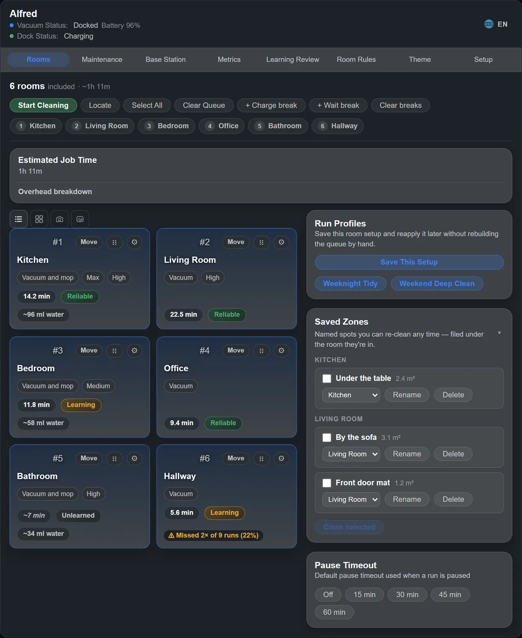Toggle Hallway room chip in queue

[338, 126]
